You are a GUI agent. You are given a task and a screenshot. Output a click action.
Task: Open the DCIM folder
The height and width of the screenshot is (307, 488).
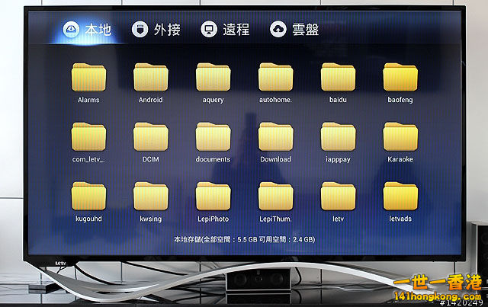click(x=151, y=137)
